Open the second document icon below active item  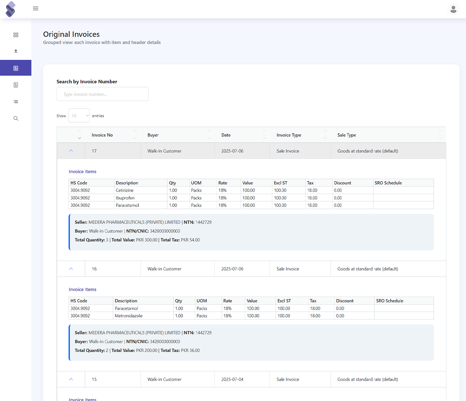[x=16, y=85]
